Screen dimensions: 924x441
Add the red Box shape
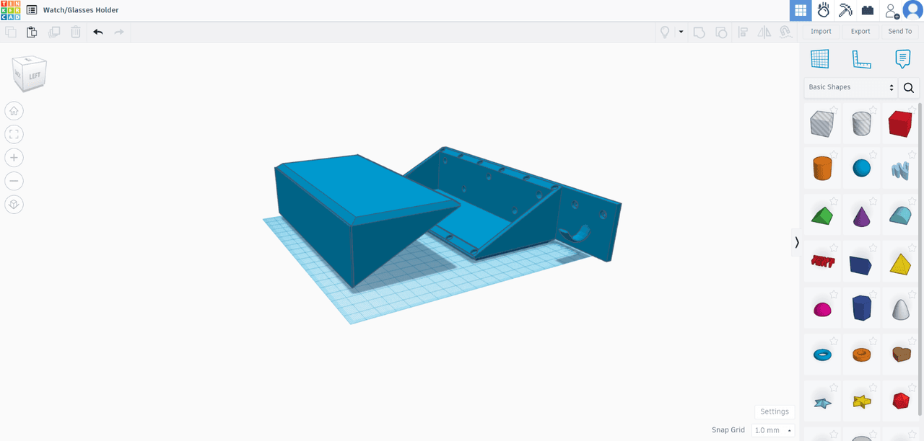point(899,124)
